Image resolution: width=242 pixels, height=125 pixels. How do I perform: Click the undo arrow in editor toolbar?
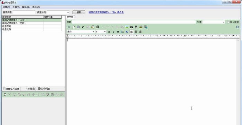[103, 27]
